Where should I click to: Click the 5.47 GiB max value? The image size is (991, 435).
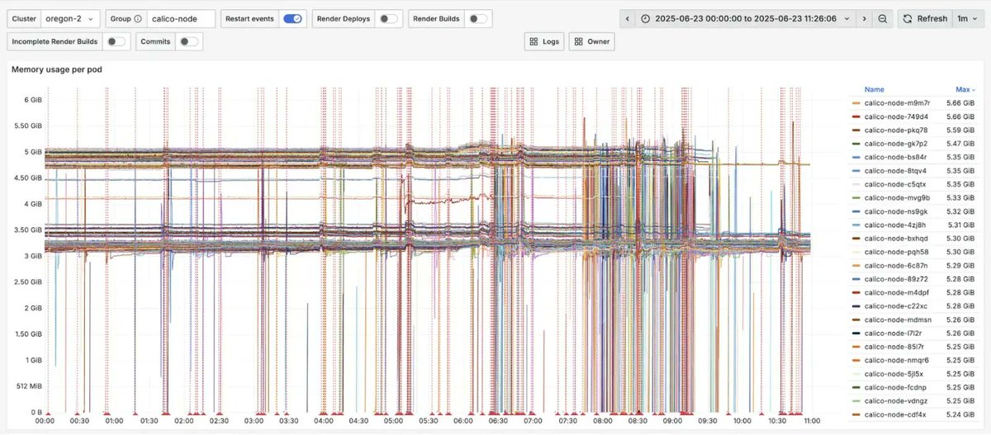click(960, 144)
